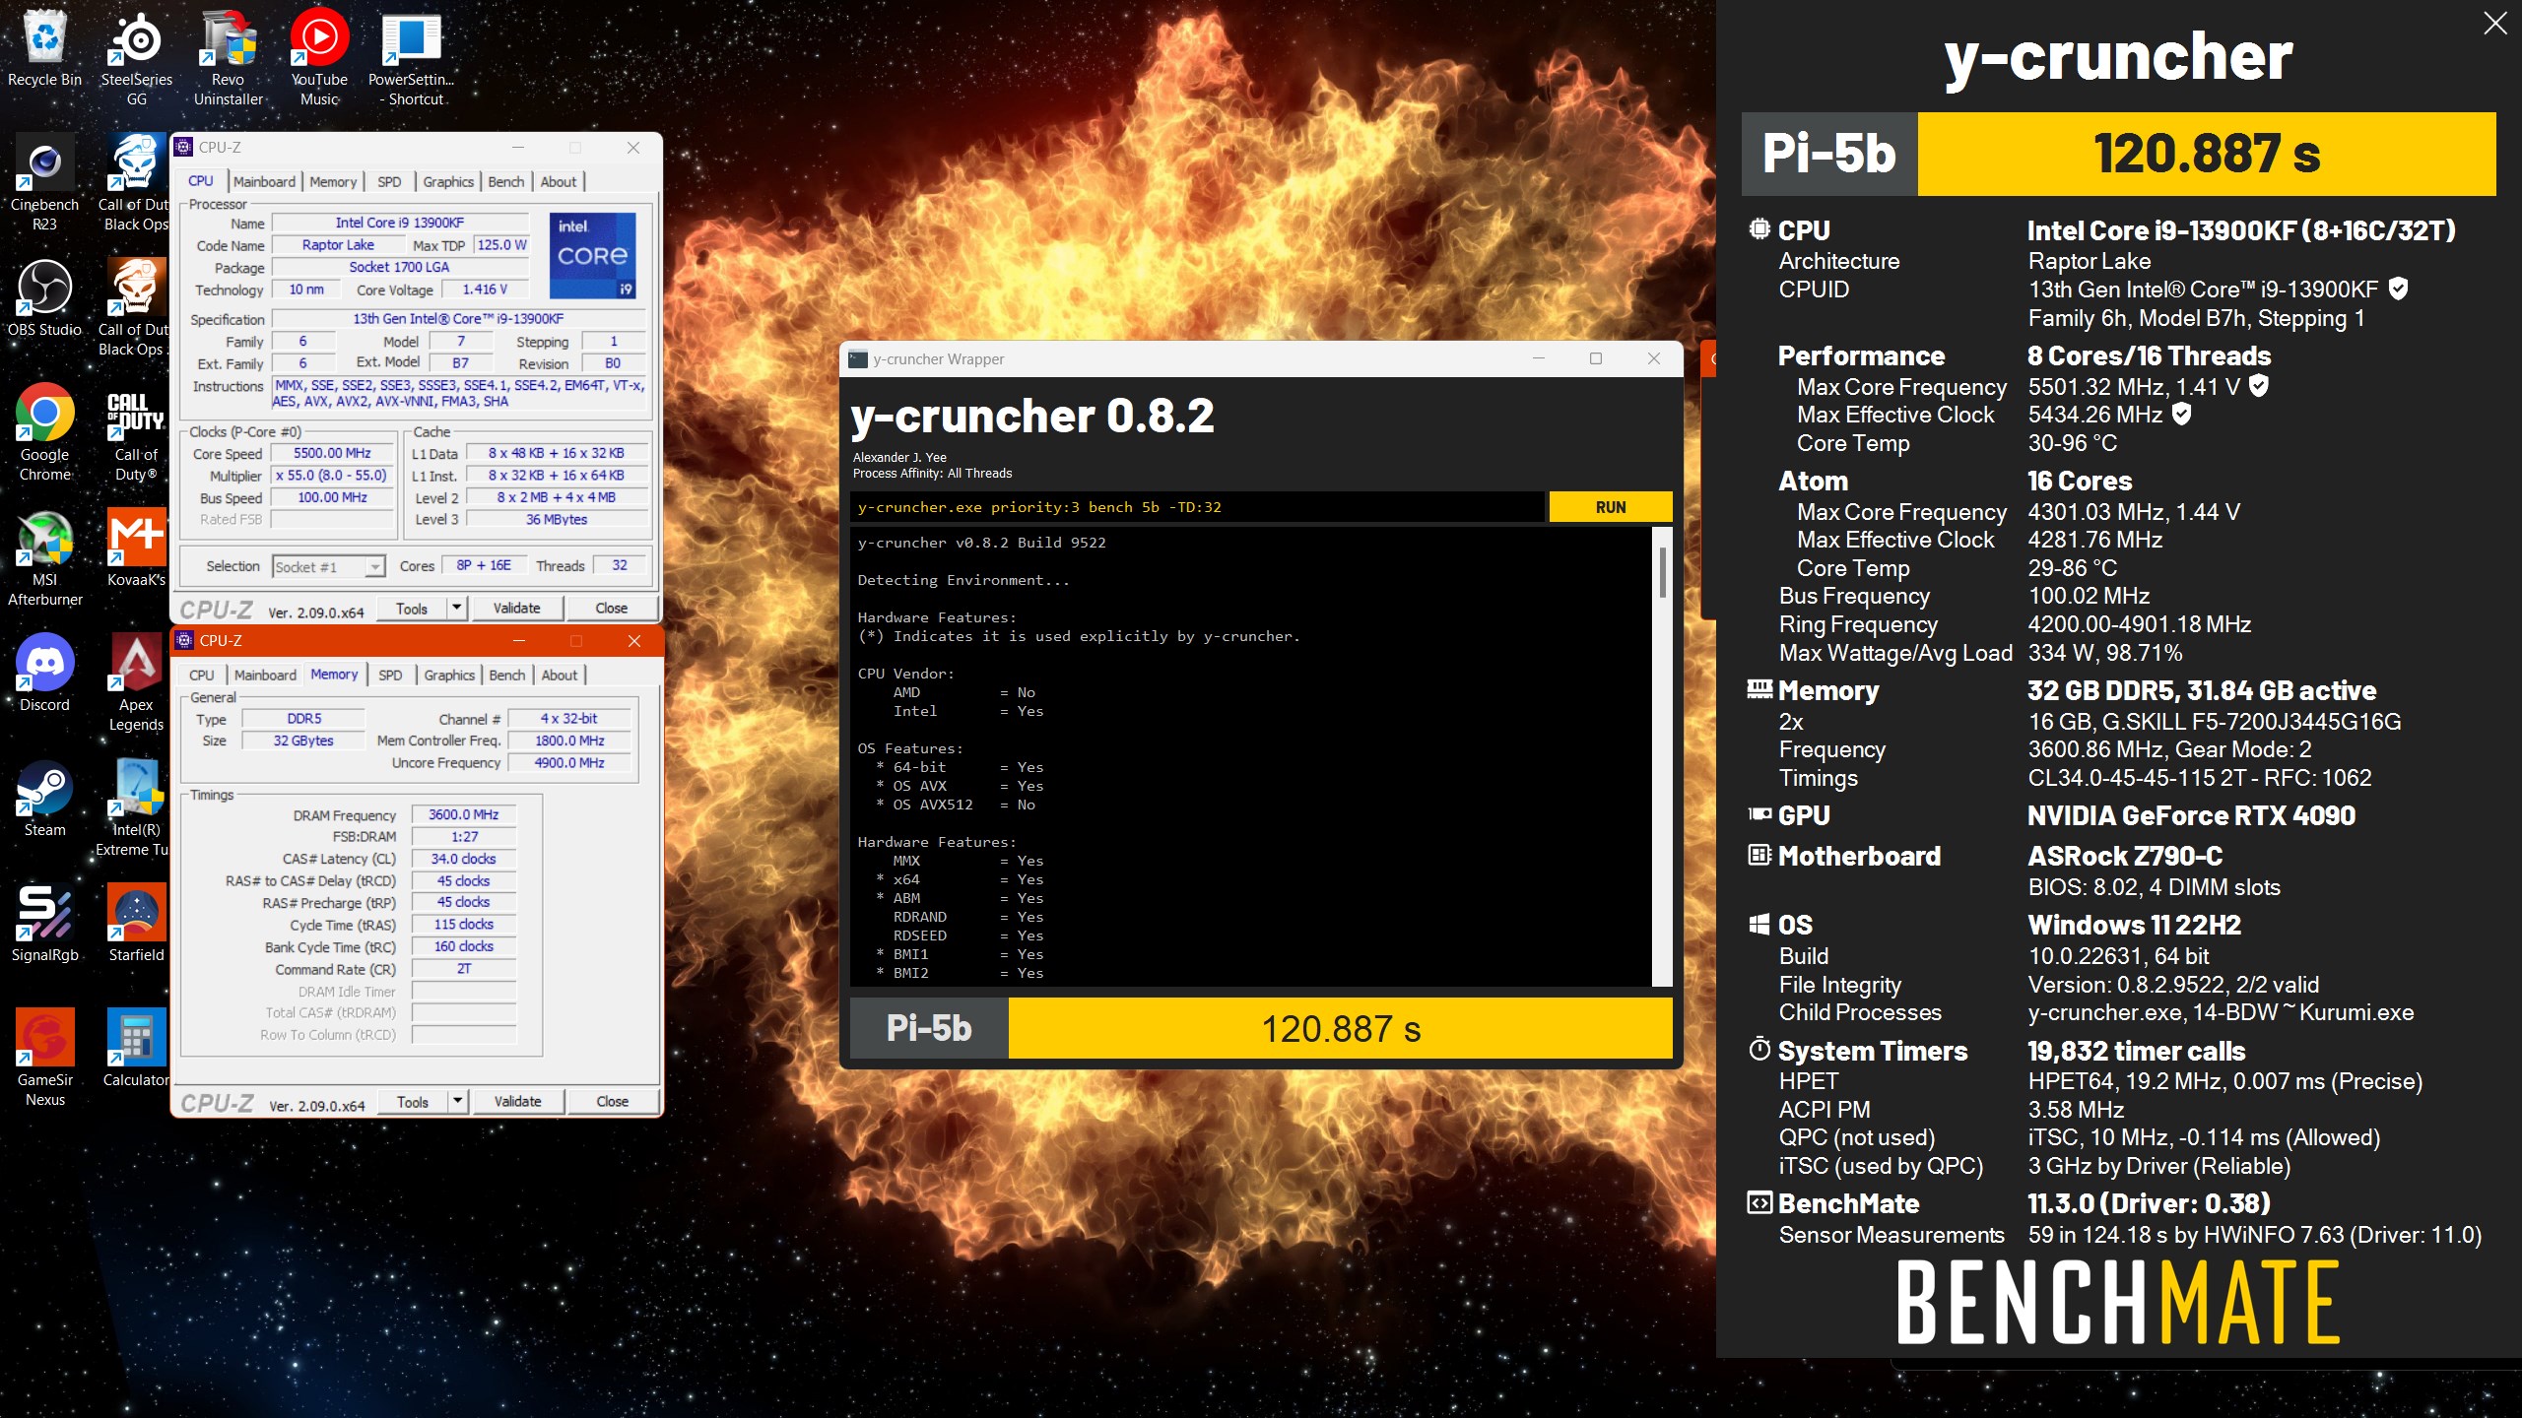Open SPD tab in lower CPU-Z window
The image size is (2522, 1418).
(x=390, y=675)
